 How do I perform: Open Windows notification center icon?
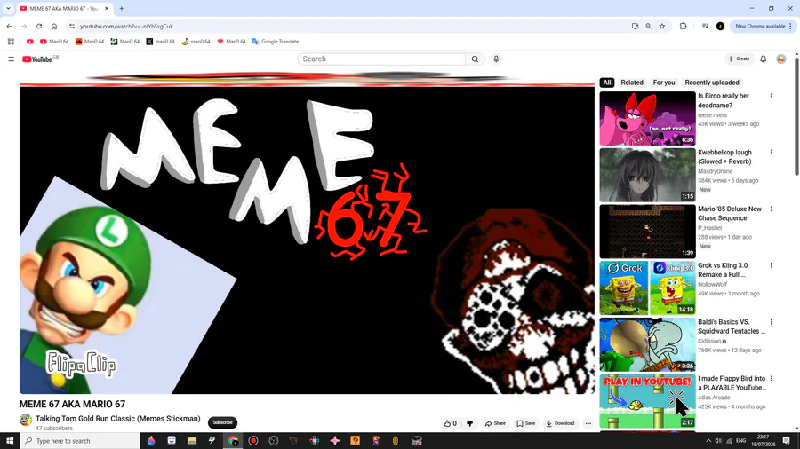pos(787,441)
